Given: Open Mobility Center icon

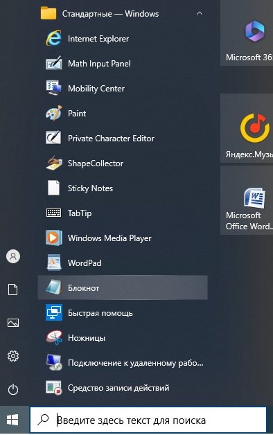Looking at the screenshot, I should click(53, 88).
